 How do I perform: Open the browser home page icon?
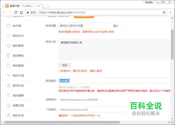21,12
